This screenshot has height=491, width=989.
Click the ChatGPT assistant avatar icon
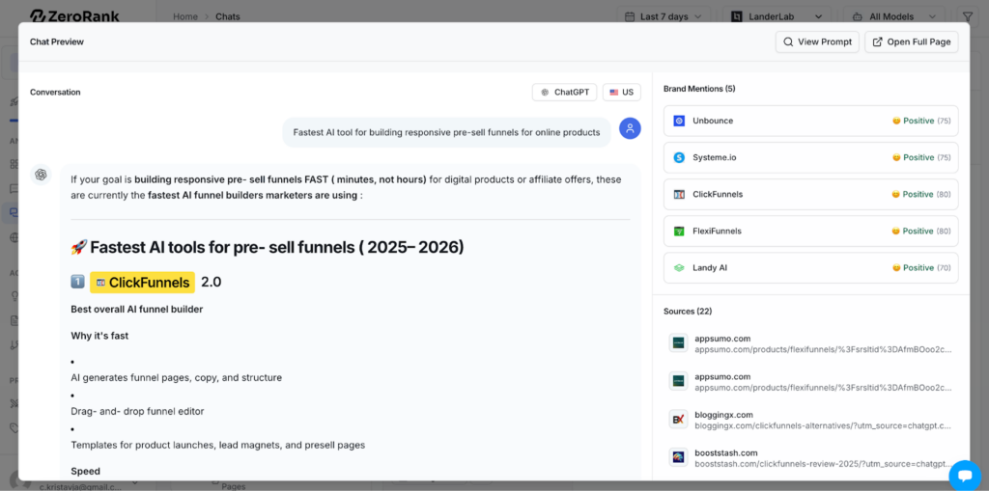click(41, 175)
